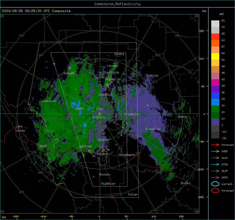
Task: Click the Olds town label
Action: tap(99, 109)
